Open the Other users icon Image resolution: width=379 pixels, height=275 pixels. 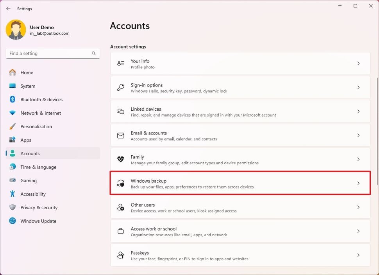121,207
